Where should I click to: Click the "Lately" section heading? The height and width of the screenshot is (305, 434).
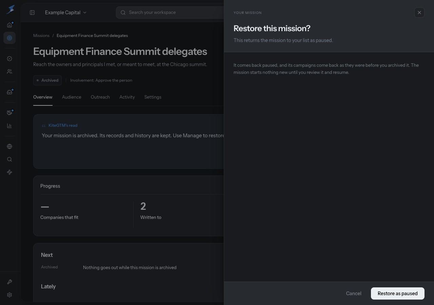pos(48,286)
